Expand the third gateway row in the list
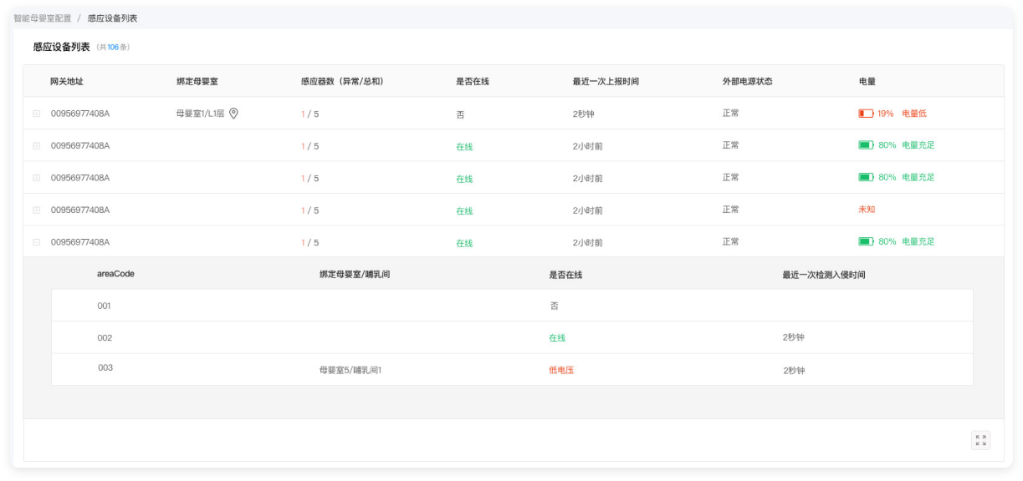 [x=36, y=178]
